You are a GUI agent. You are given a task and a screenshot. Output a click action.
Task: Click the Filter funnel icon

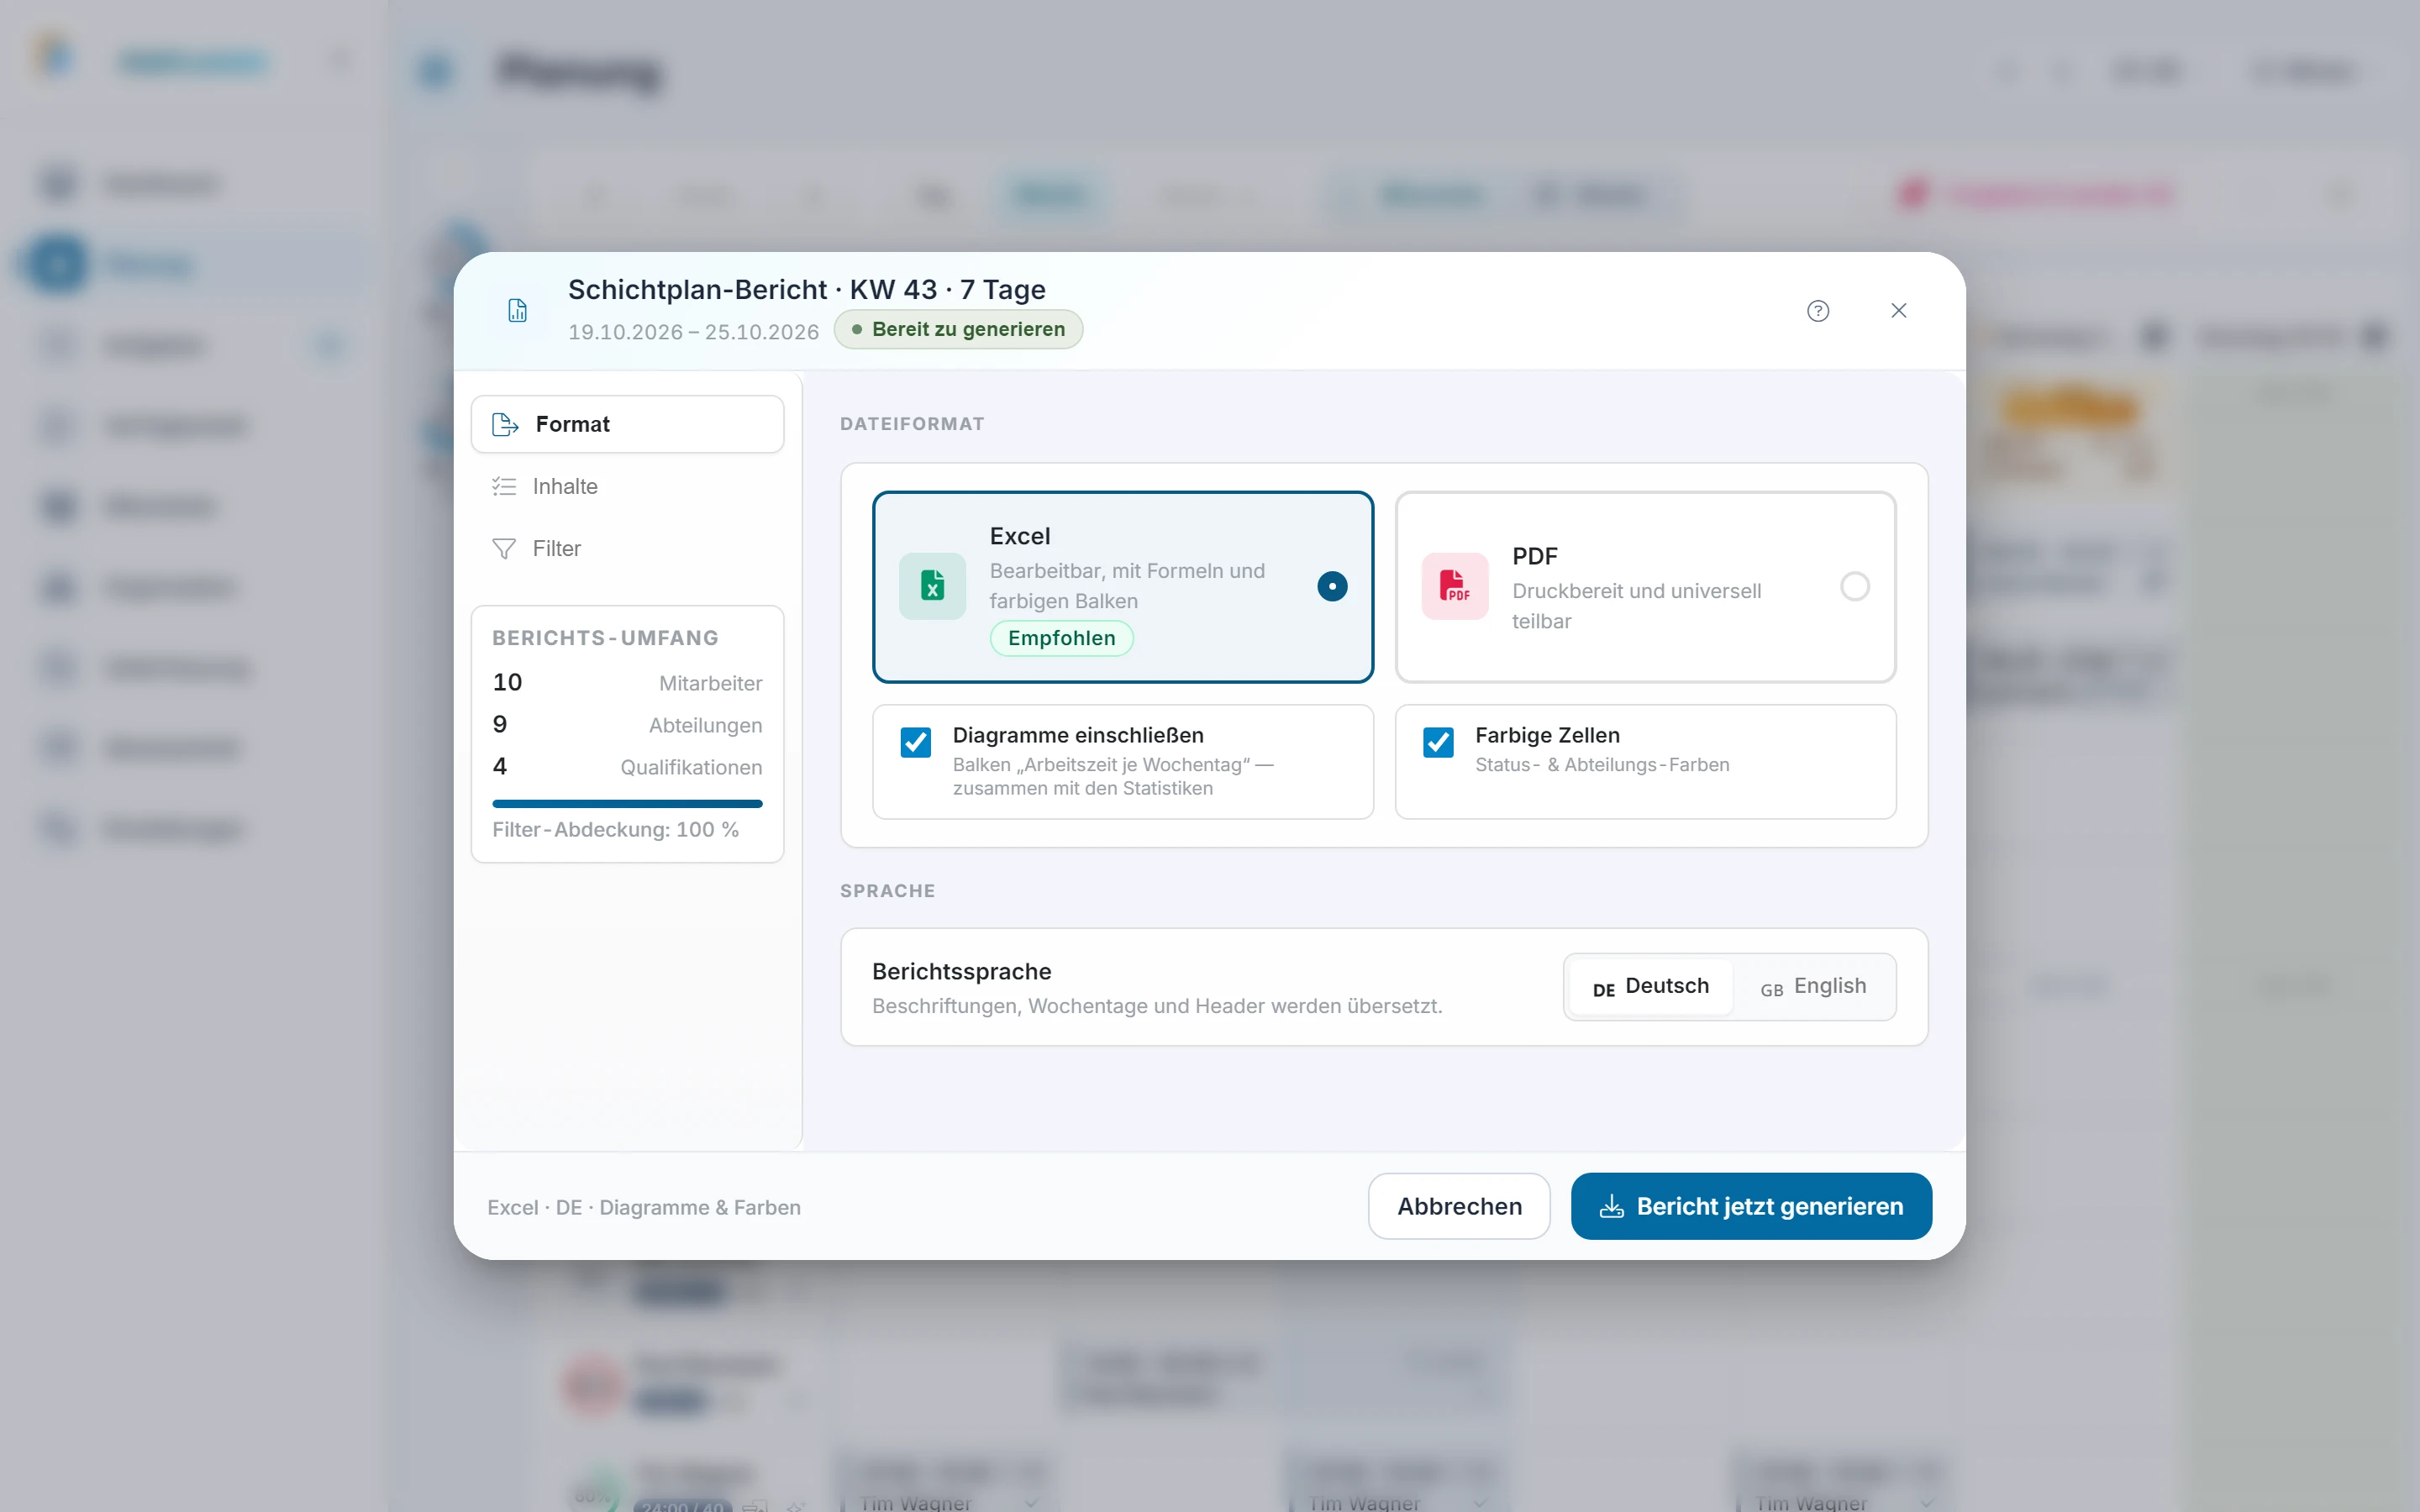click(504, 549)
